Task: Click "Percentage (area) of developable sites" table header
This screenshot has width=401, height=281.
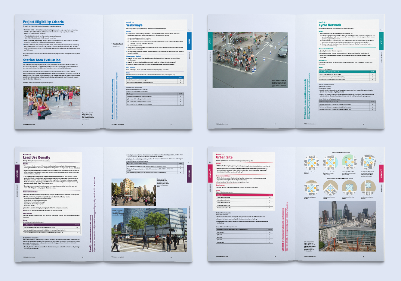Action: point(245,229)
